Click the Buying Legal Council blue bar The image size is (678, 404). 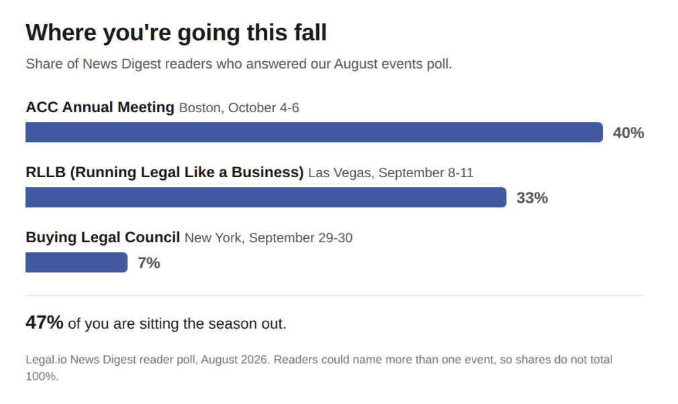[x=77, y=262]
